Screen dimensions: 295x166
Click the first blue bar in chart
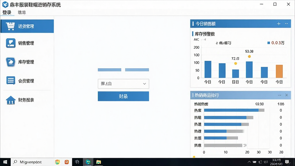208,69
